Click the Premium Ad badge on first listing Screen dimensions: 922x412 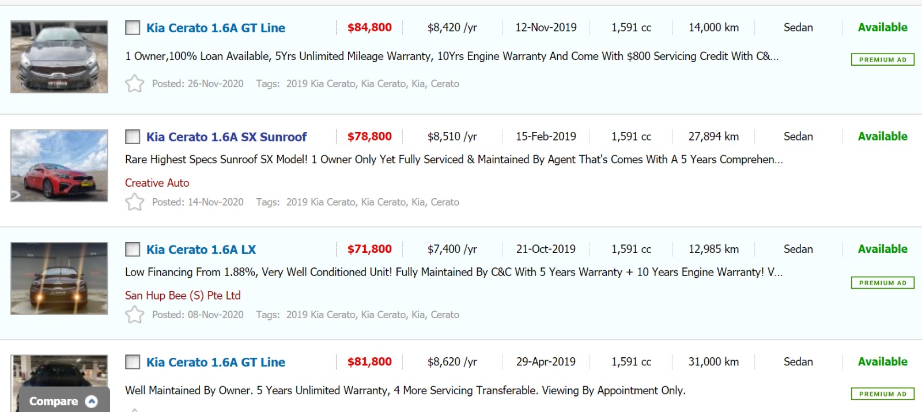882,59
